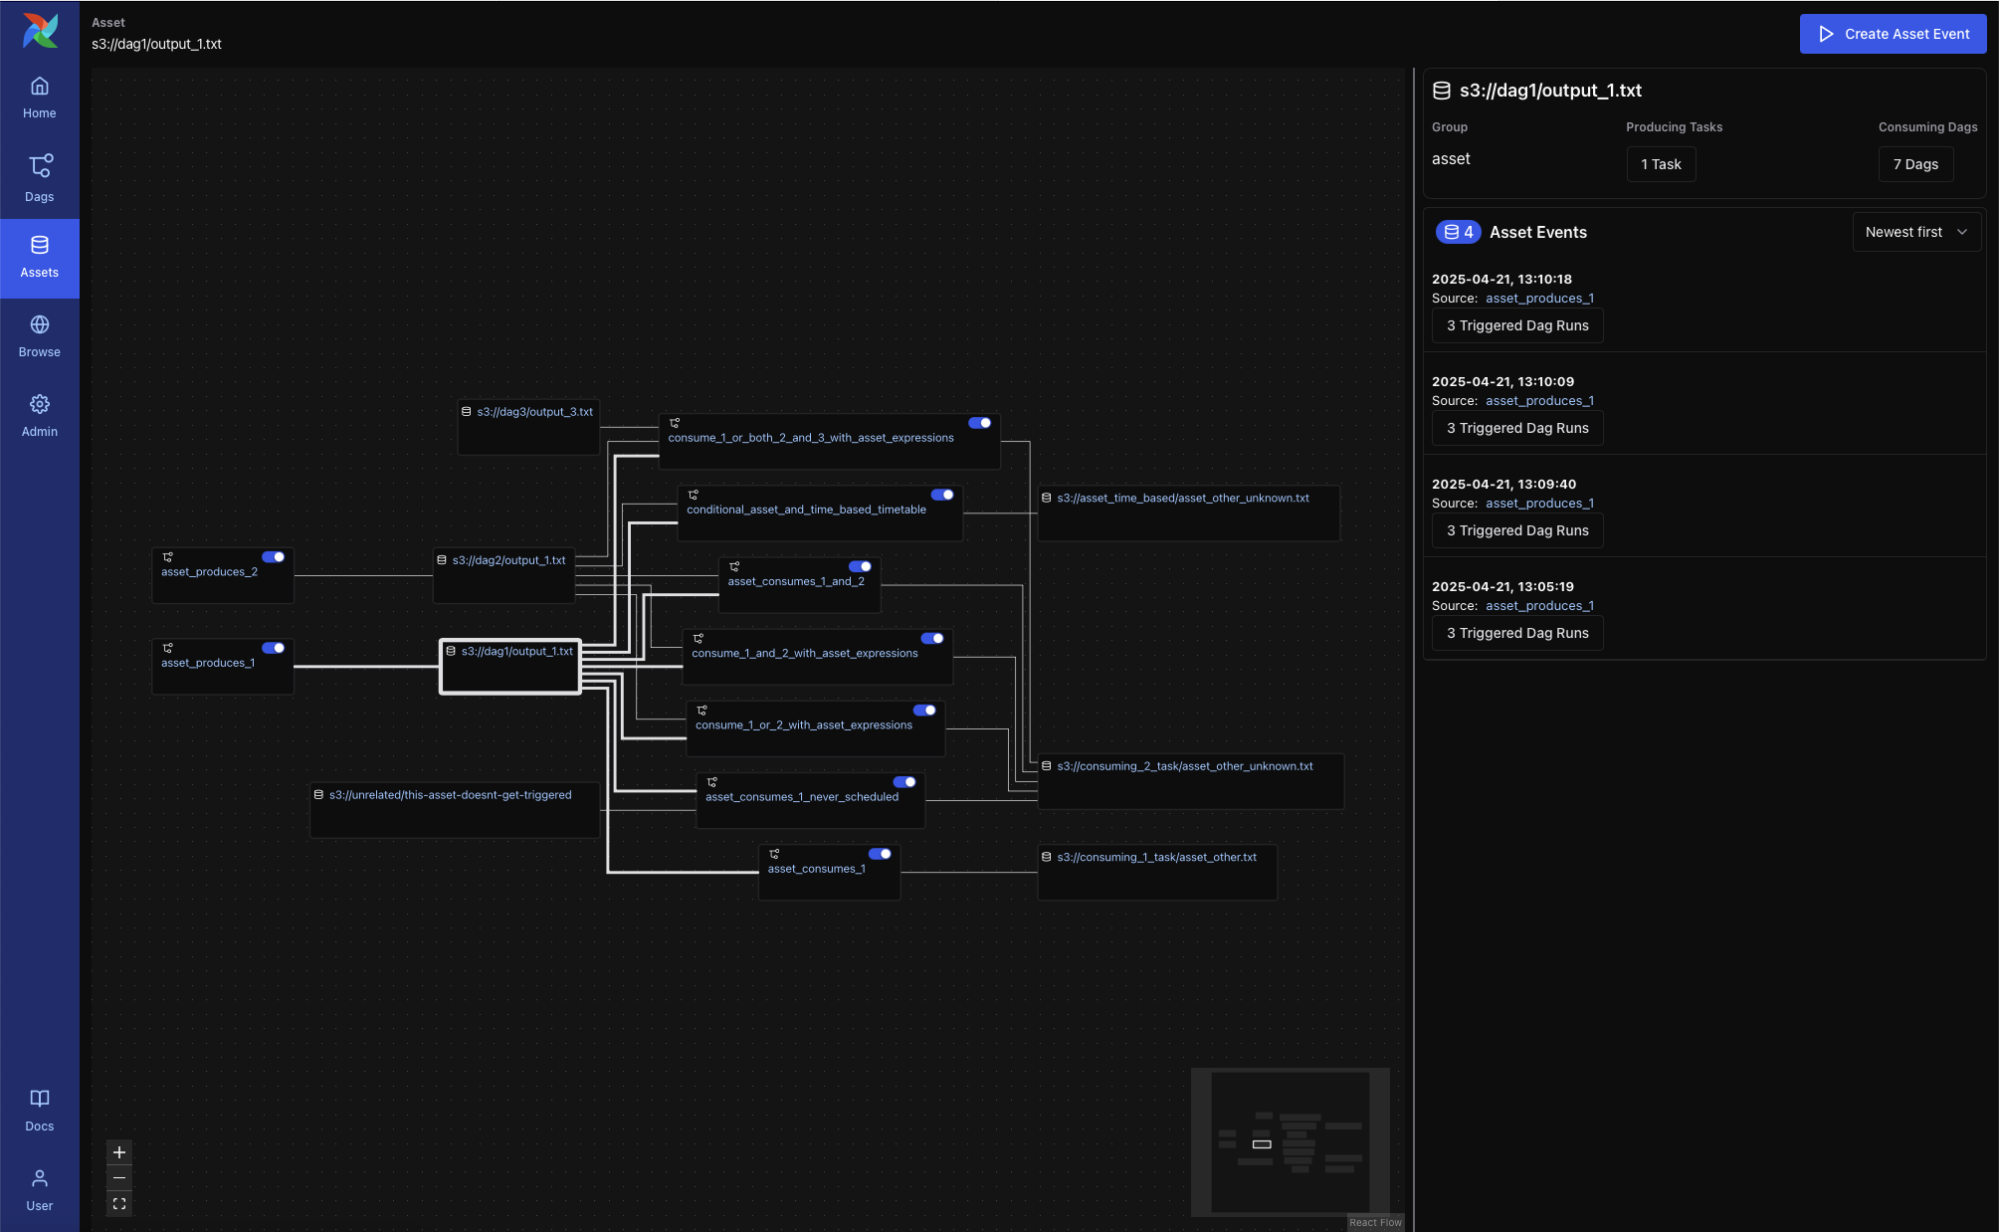Click the Airflow pinwheel logo

[40, 31]
